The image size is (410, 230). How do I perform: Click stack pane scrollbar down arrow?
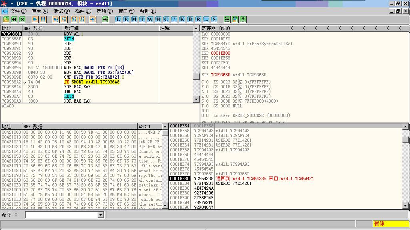[x=406, y=206]
